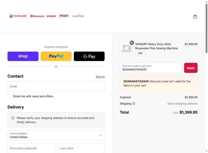Click the Express checkout label

click(56, 47)
